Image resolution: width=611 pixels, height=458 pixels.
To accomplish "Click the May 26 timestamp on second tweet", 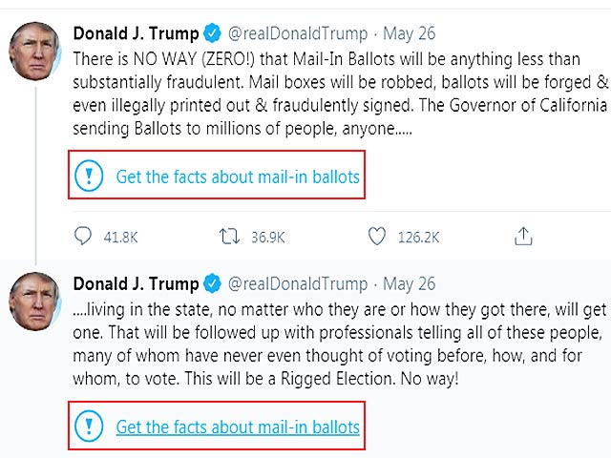I will (x=409, y=283).
